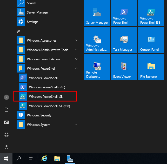Open Server Manager icon in the app list

pos(21,12)
